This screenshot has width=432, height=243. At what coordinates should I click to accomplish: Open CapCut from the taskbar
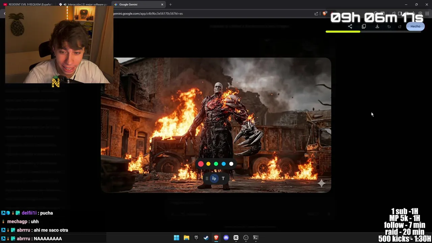(x=236, y=238)
